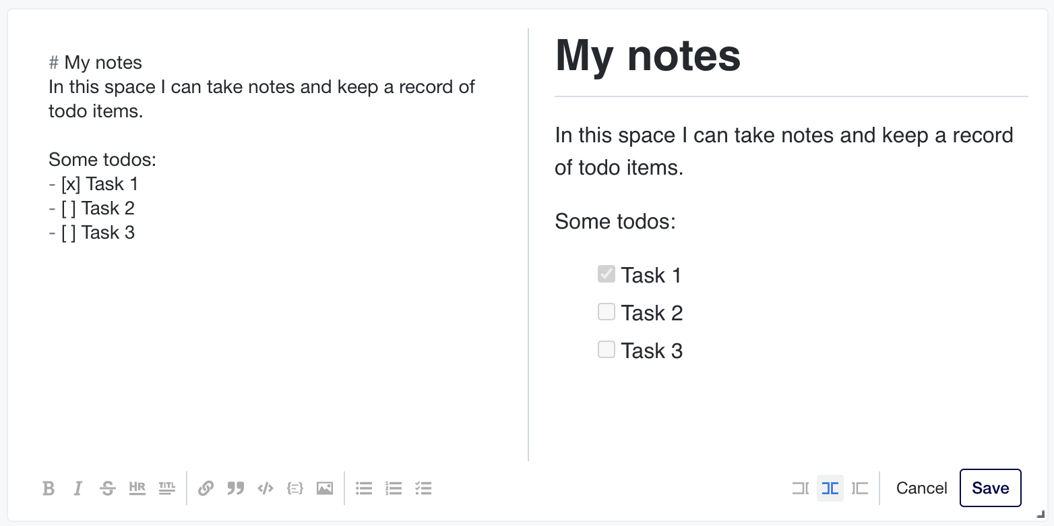This screenshot has height=526, width=1054.
Task: Select the split view layout
Action: point(830,488)
